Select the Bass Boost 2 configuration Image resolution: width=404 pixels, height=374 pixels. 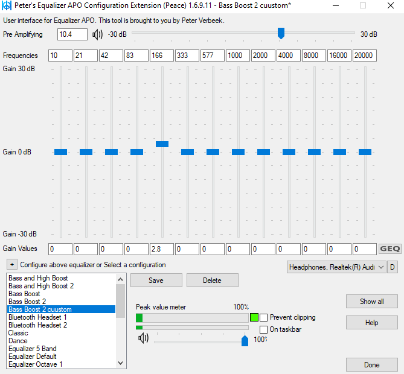point(62,302)
